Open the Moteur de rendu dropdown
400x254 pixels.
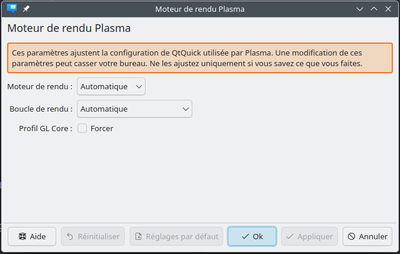pyautogui.click(x=111, y=87)
